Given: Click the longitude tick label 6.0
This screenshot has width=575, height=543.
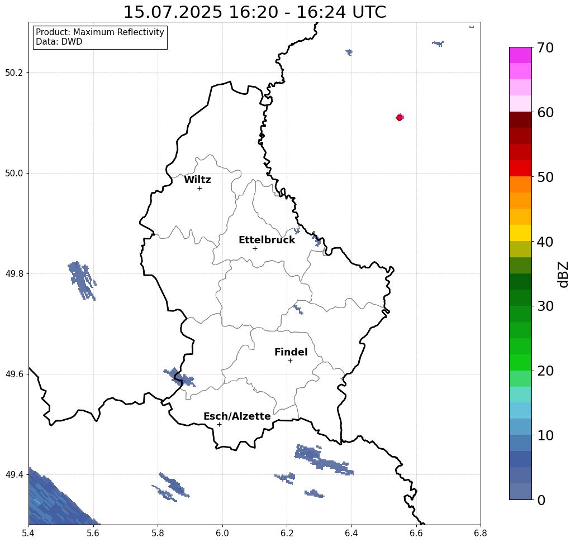Looking at the screenshot, I should 222,533.
